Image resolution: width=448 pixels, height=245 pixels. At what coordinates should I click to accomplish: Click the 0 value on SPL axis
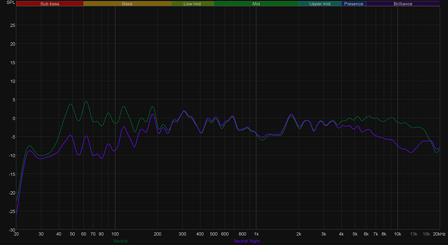pyautogui.click(x=14, y=118)
